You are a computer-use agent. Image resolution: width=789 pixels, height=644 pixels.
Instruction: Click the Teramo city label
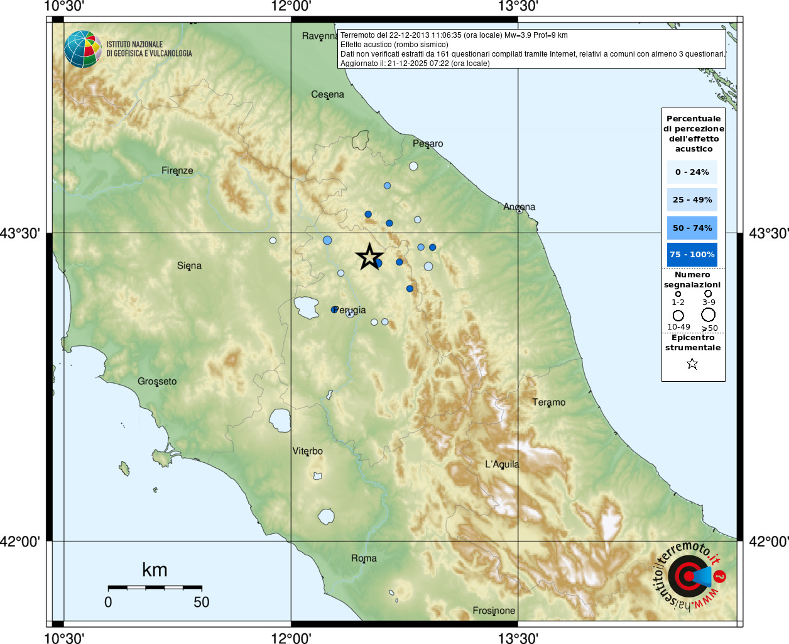pos(549,402)
